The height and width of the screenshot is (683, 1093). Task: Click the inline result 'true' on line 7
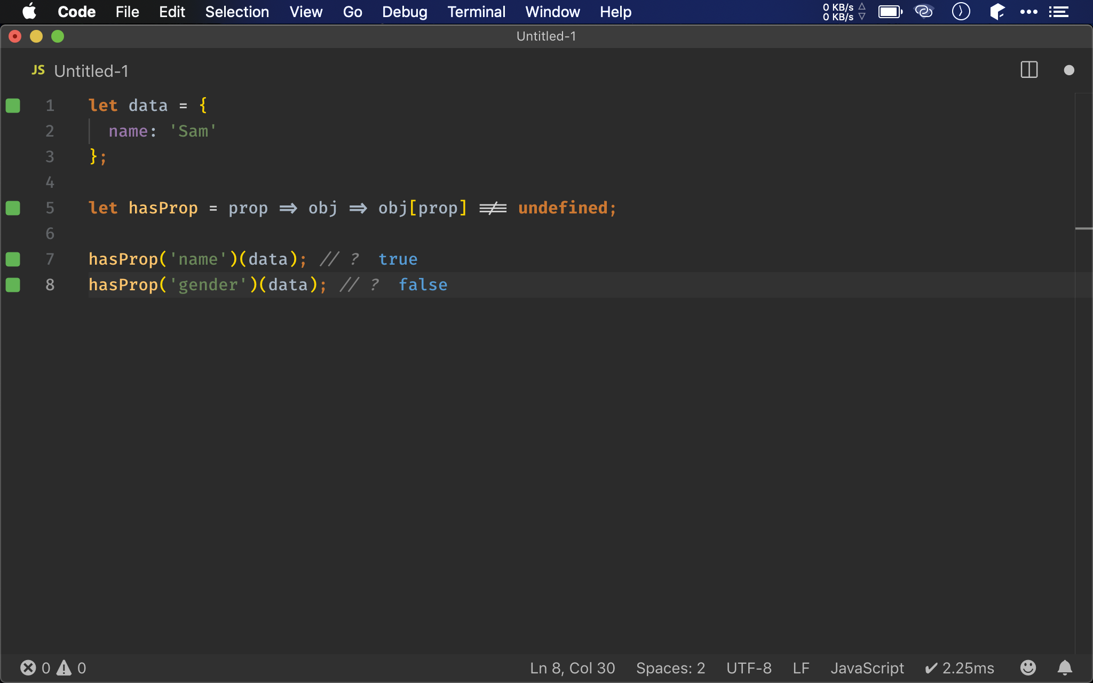click(398, 259)
